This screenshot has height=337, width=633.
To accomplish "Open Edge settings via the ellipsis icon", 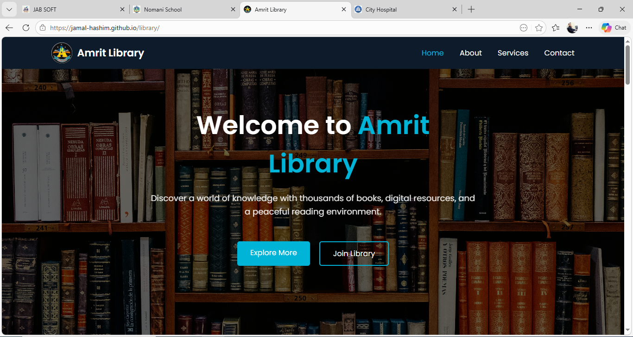I will tap(589, 27).
